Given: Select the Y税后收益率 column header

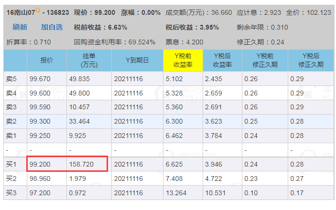Looking at the screenshot, I should pos(222,60).
